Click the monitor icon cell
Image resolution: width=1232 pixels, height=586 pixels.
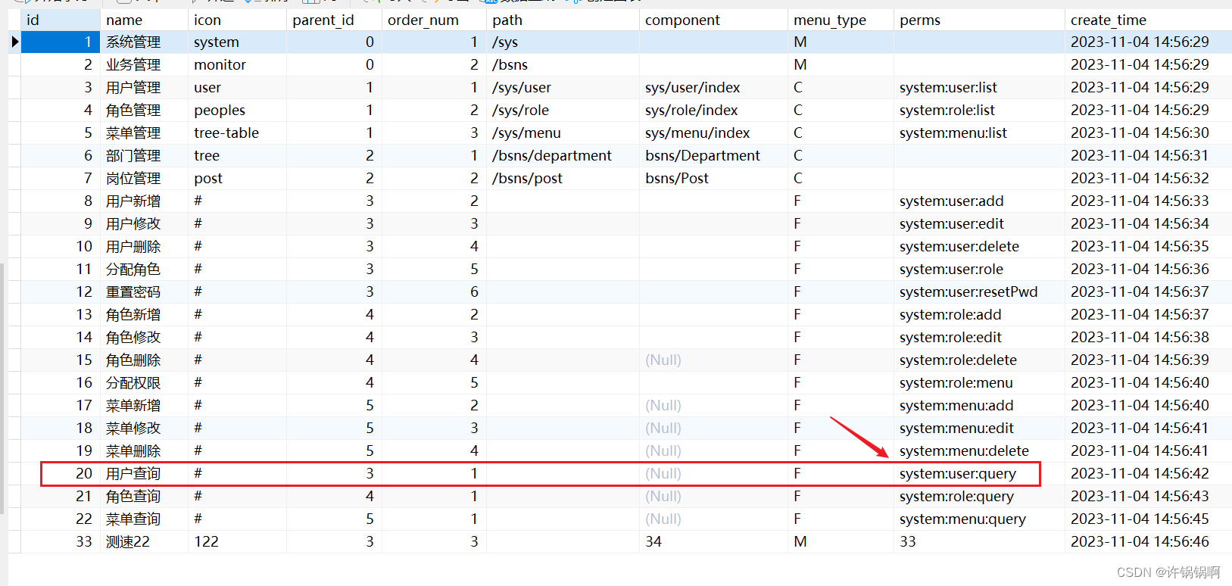[237, 65]
